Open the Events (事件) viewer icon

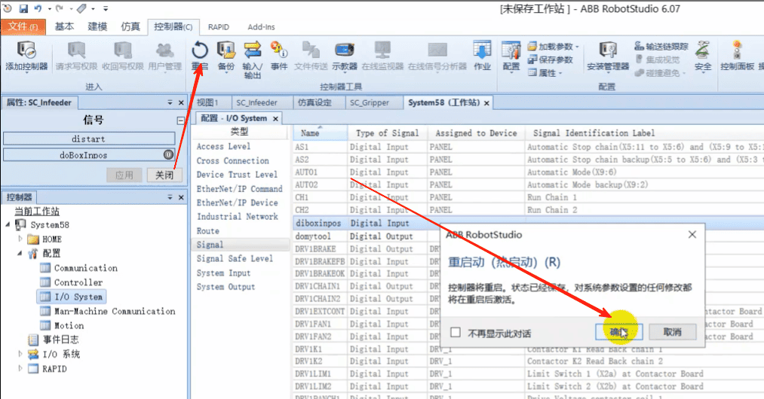coord(279,56)
